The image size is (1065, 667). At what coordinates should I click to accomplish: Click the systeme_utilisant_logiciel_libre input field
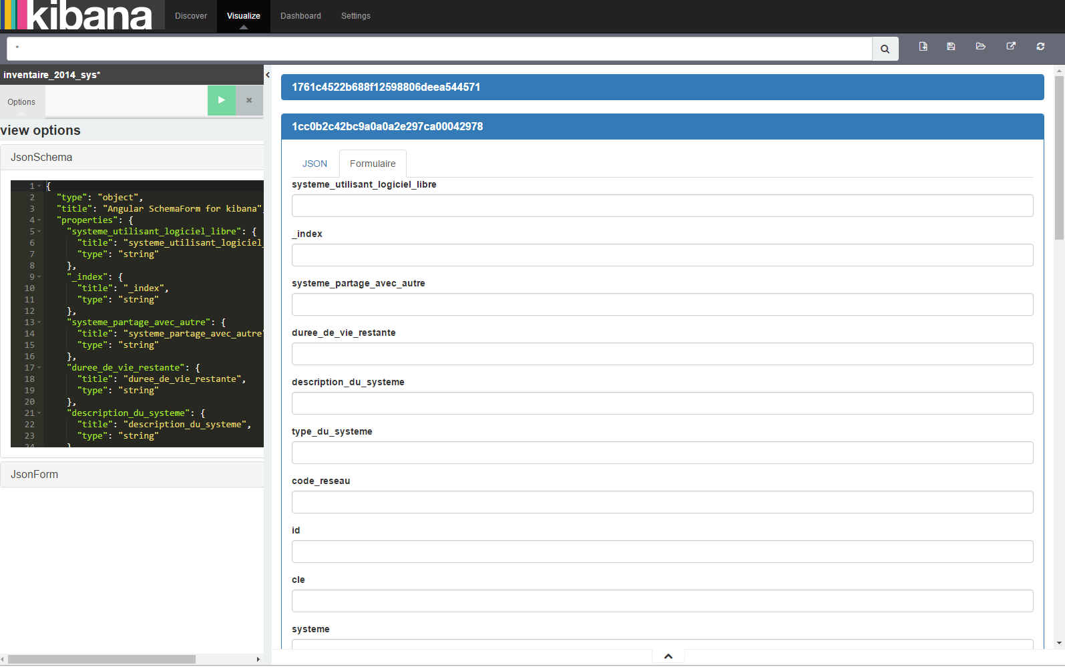[x=662, y=206]
